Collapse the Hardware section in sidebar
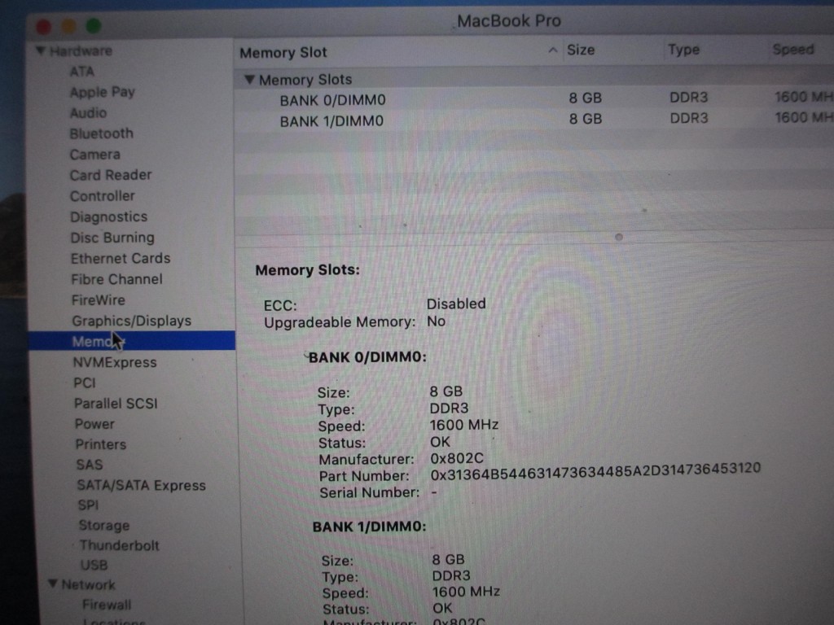Screen dimensions: 834x625 (x=41, y=51)
